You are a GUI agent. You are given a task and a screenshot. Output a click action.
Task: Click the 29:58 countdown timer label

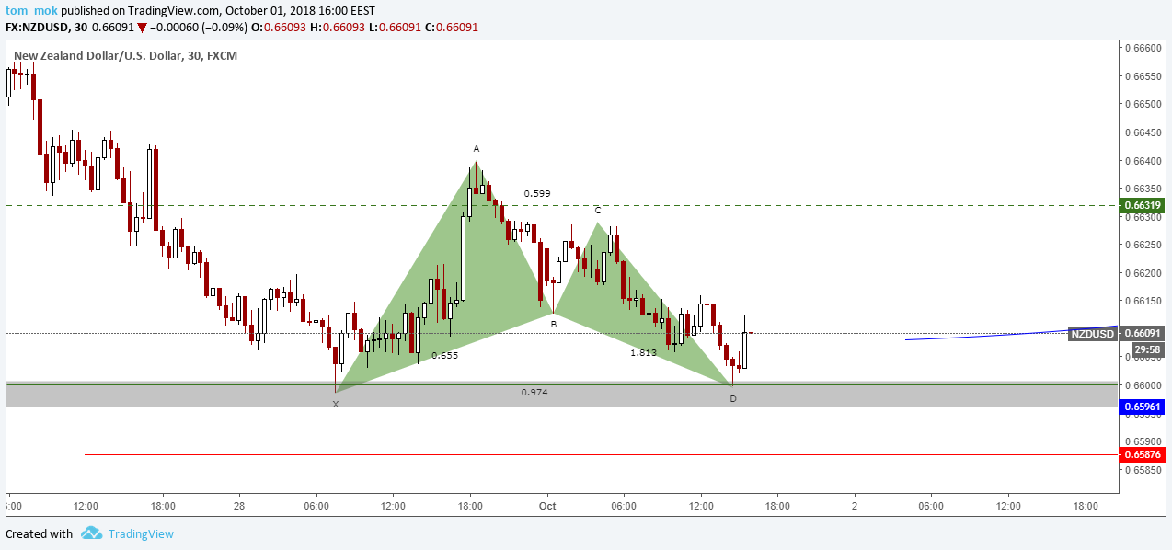[1146, 349]
